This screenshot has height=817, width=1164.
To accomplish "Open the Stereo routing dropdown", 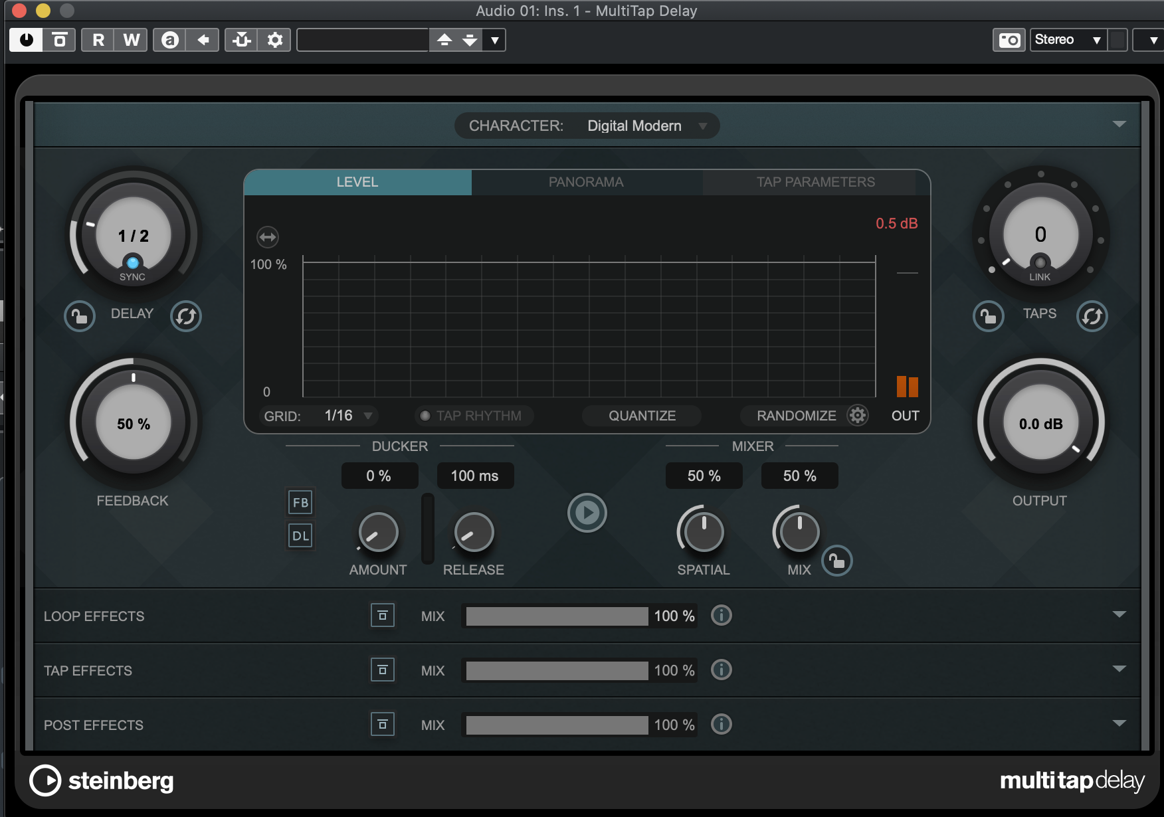I will [x=1068, y=40].
